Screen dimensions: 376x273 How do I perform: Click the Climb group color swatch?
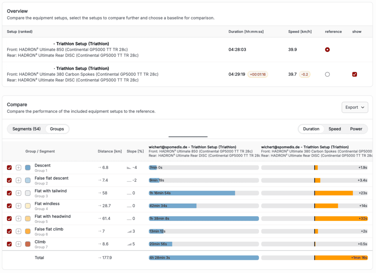point(28,244)
